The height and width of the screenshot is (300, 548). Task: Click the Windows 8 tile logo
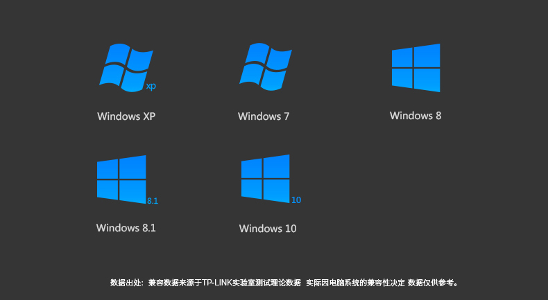tap(416, 68)
